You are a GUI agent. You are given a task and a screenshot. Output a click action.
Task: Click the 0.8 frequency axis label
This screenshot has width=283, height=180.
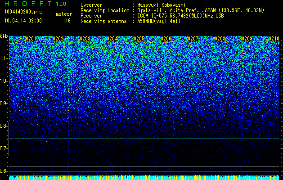[x=4, y=126]
